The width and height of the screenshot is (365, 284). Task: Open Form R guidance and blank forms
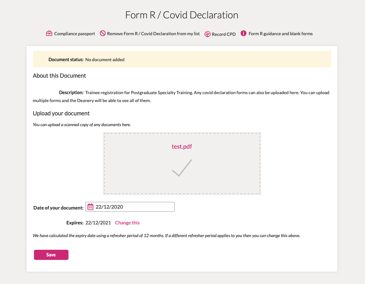click(x=281, y=34)
